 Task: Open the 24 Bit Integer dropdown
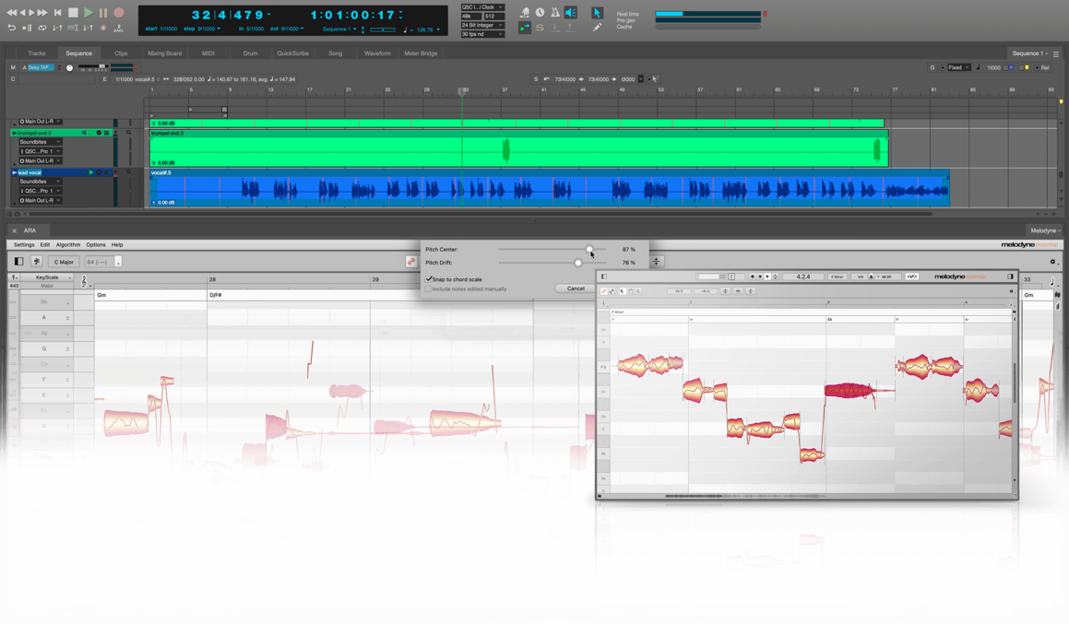[x=481, y=25]
